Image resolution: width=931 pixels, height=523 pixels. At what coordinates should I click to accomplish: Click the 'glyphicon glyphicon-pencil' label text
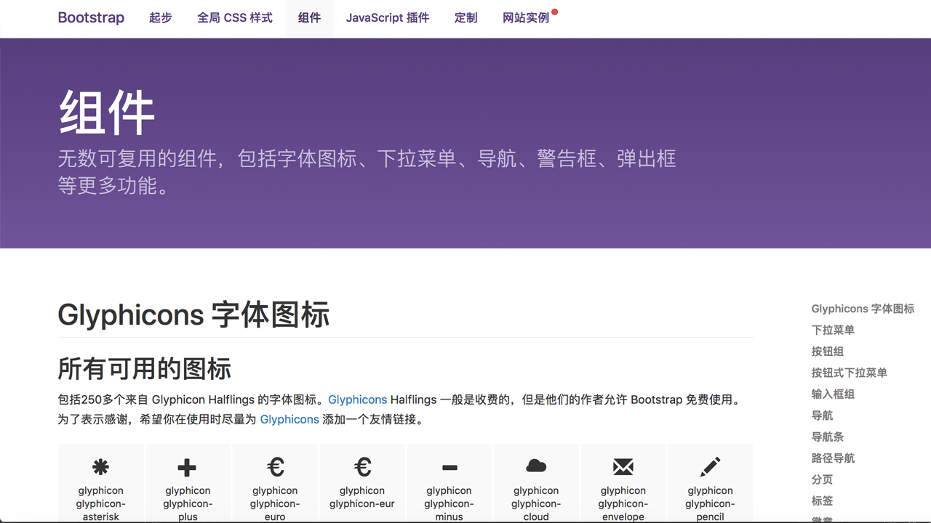711,503
